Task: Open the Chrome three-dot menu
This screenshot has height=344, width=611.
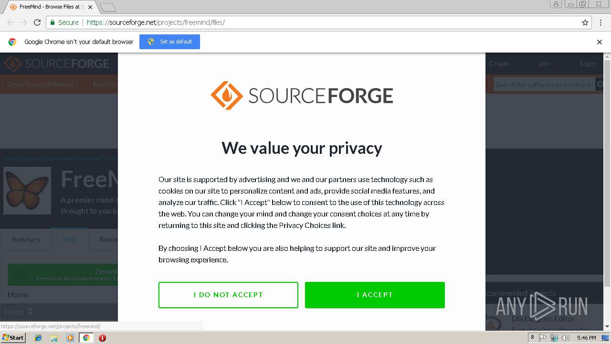Action: [600, 22]
